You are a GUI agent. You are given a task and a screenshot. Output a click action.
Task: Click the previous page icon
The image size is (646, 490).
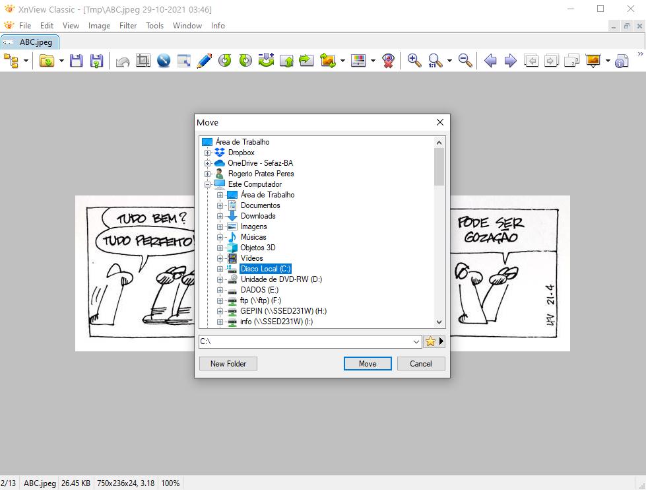pyautogui.click(x=531, y=61)
